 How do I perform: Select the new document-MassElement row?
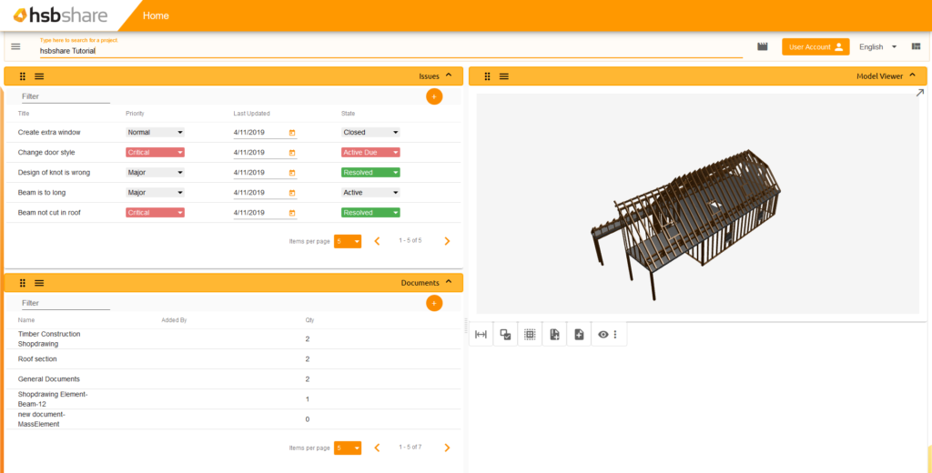(234, 419)
